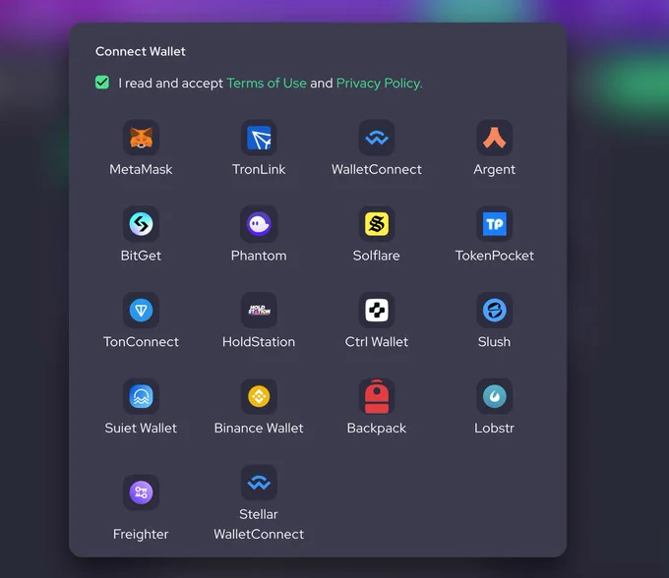This screenshot has width=669, height=578.
Task: Select the Phantom ghost icon
Action: tap(259, 224)
